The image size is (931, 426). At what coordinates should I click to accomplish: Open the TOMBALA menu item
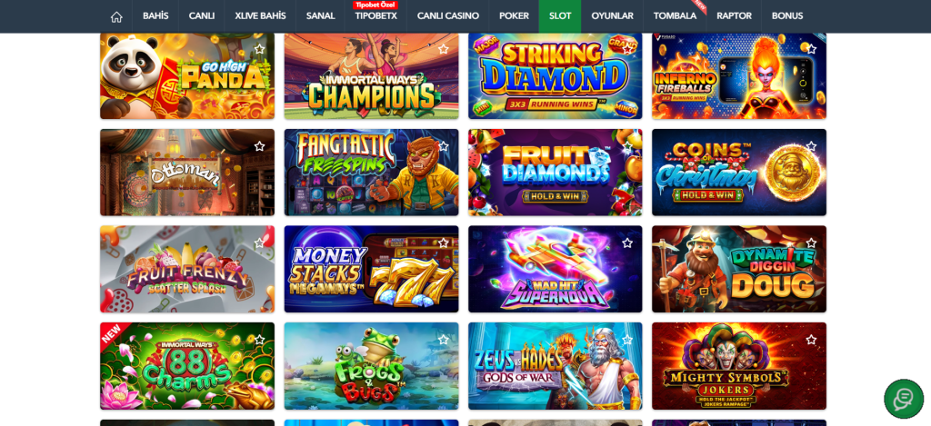pos(675,16)
